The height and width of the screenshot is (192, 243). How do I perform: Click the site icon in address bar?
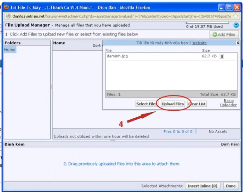(x=8, y=16)
